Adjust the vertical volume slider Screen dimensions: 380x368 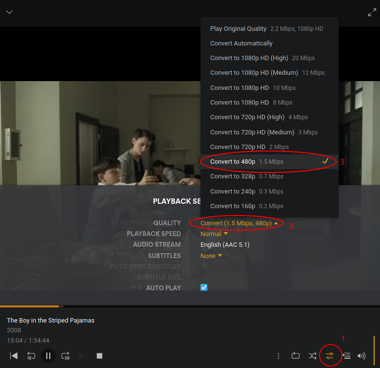pyautogui.click(x=374, y=350)
